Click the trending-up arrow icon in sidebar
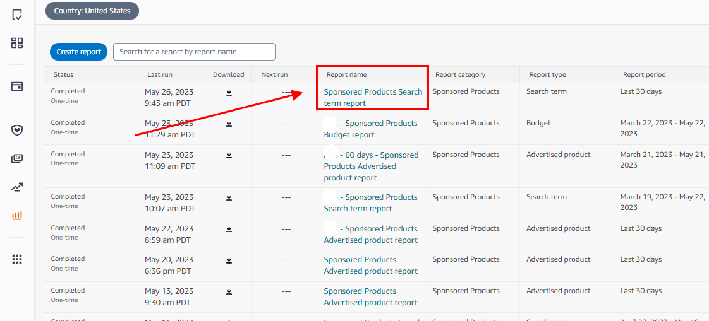 point(17,187)
